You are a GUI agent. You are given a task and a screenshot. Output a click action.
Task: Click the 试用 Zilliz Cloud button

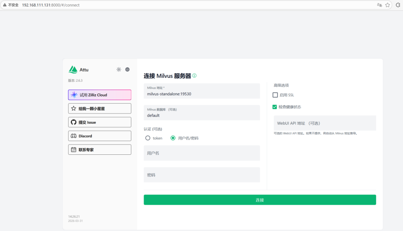[100, 95]
